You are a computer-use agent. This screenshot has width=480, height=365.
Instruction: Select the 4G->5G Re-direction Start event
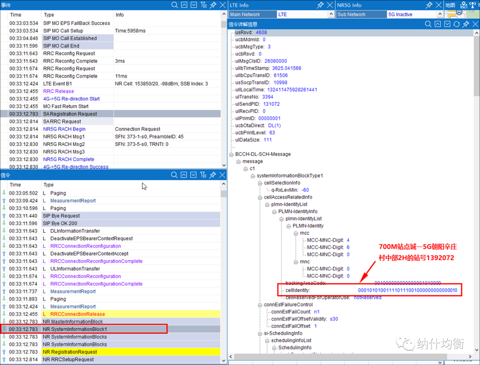click(x=110, y=99)
